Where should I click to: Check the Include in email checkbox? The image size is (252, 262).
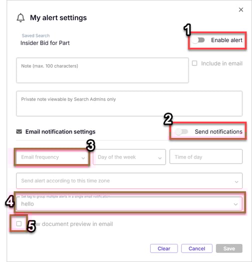tap(195, 63)
